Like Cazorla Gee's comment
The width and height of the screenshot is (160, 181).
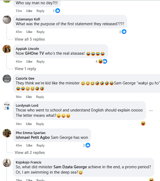29,97
